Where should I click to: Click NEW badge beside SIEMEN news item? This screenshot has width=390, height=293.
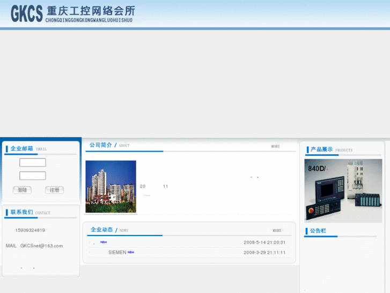click(x=131, y=252)
